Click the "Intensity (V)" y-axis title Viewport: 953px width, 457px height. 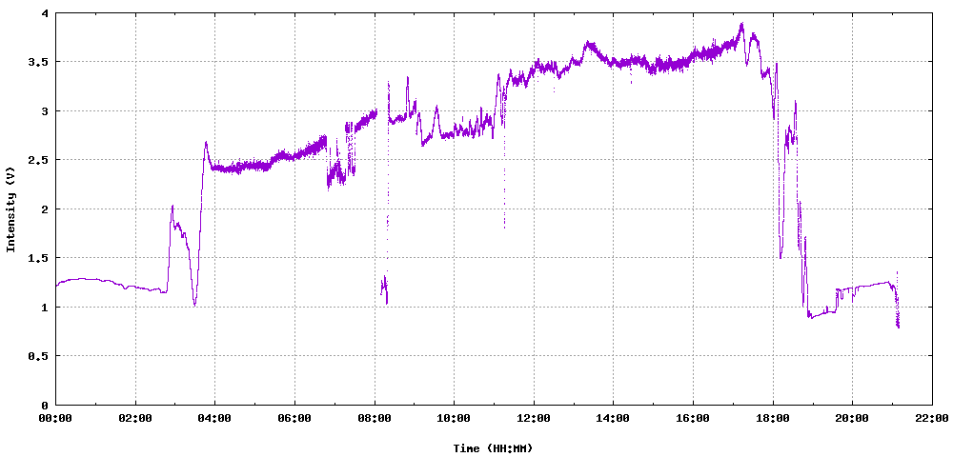click(11, 209)
